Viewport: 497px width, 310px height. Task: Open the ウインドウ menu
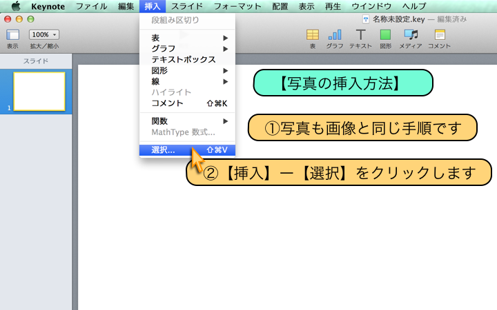[371, 6]
